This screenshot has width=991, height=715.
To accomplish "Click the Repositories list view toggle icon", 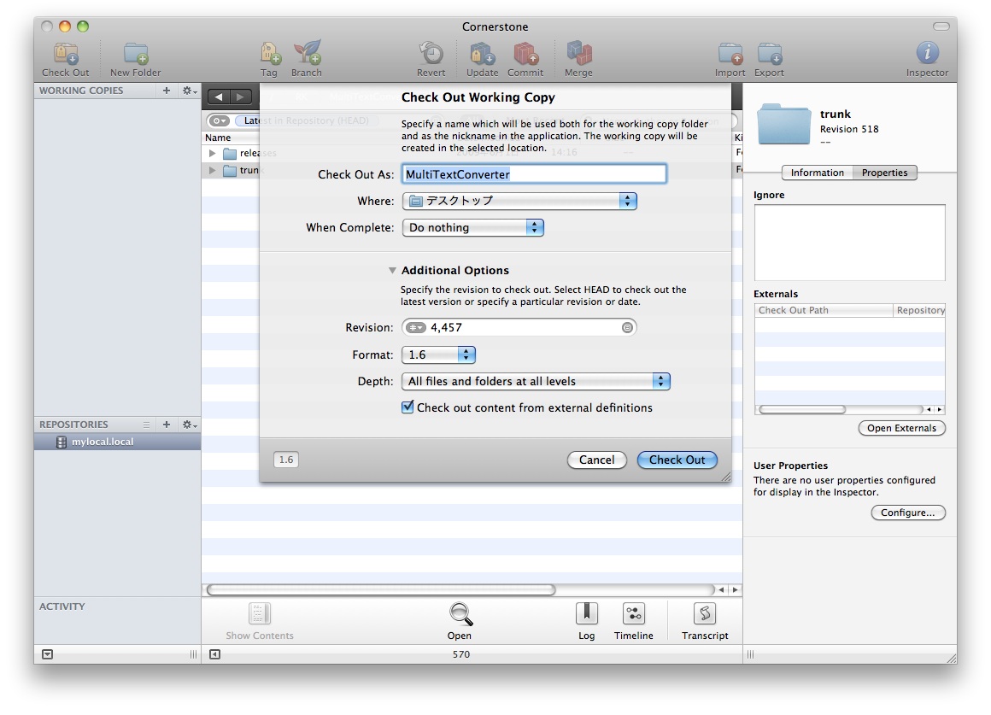I will [x=147, y=425].
